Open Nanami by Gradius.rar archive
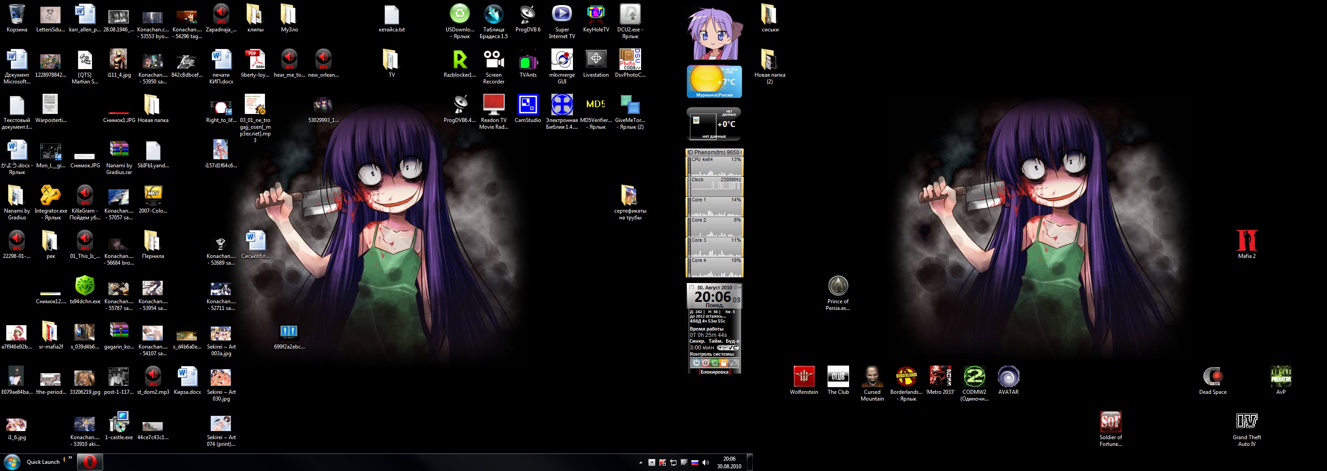 pos(118,157)
